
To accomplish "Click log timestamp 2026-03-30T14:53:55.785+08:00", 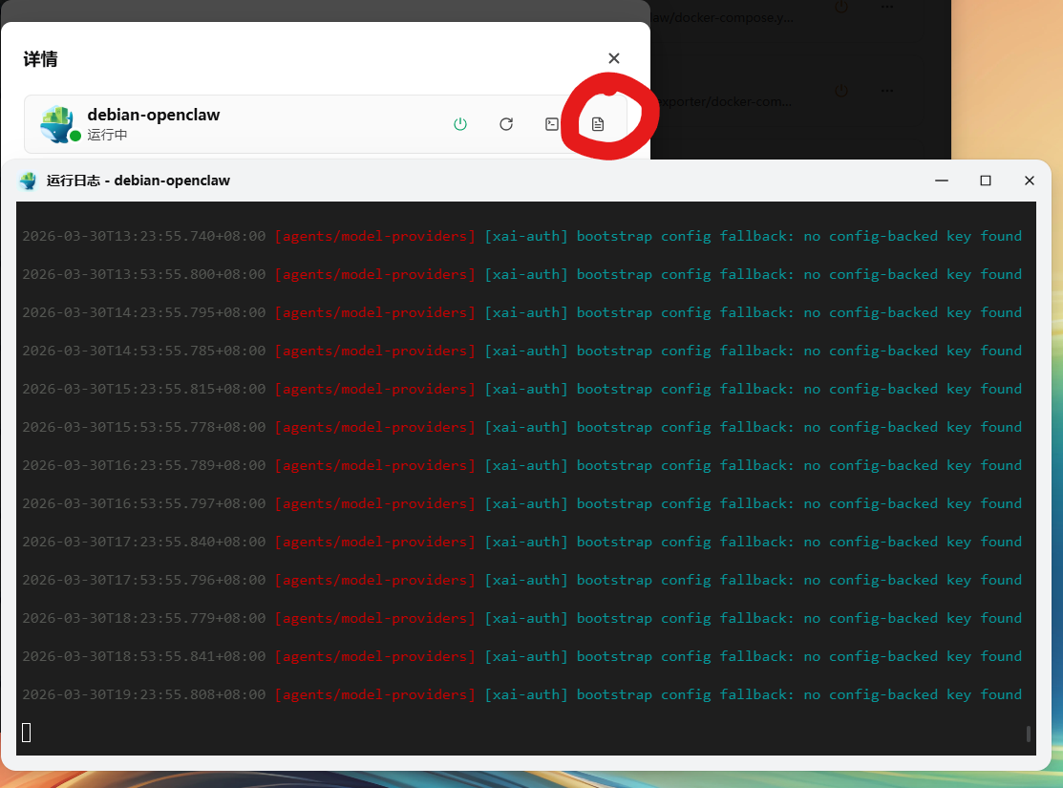I will pos(143,351).
